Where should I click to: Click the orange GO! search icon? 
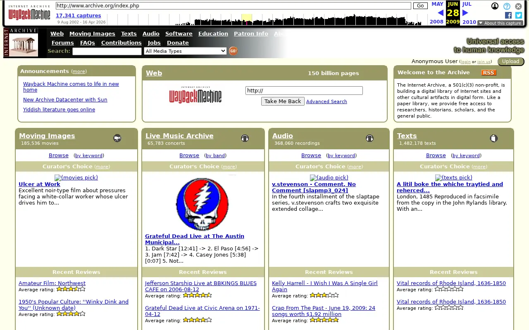pyautogui.click(x=233, y=51)
